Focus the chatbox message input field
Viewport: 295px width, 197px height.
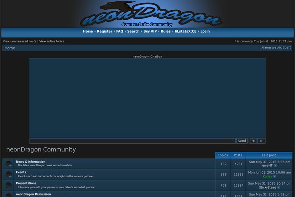(x=133, y=141)
